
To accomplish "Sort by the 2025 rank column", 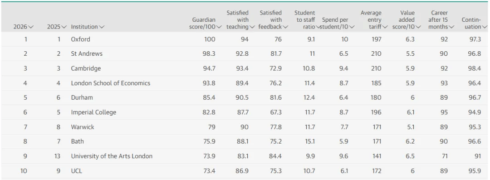I will click(x=57, y=27).
